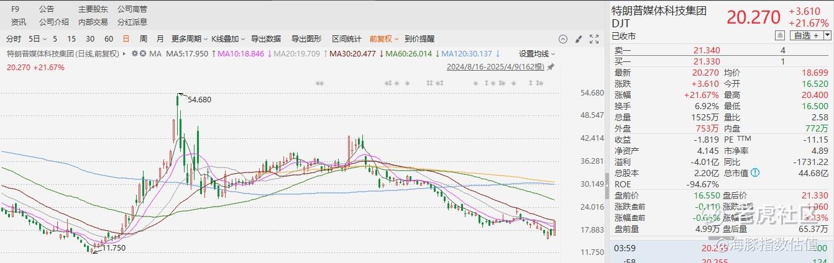
Task: Switch to the 分时 intraday view
Action: [x=14, y=38]
